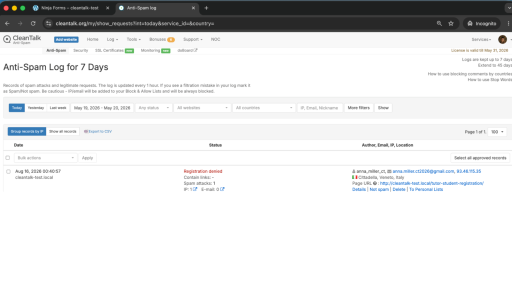Open the All countries dropdown
Screen dimensions: 512x288
click(x=264, y=108)
